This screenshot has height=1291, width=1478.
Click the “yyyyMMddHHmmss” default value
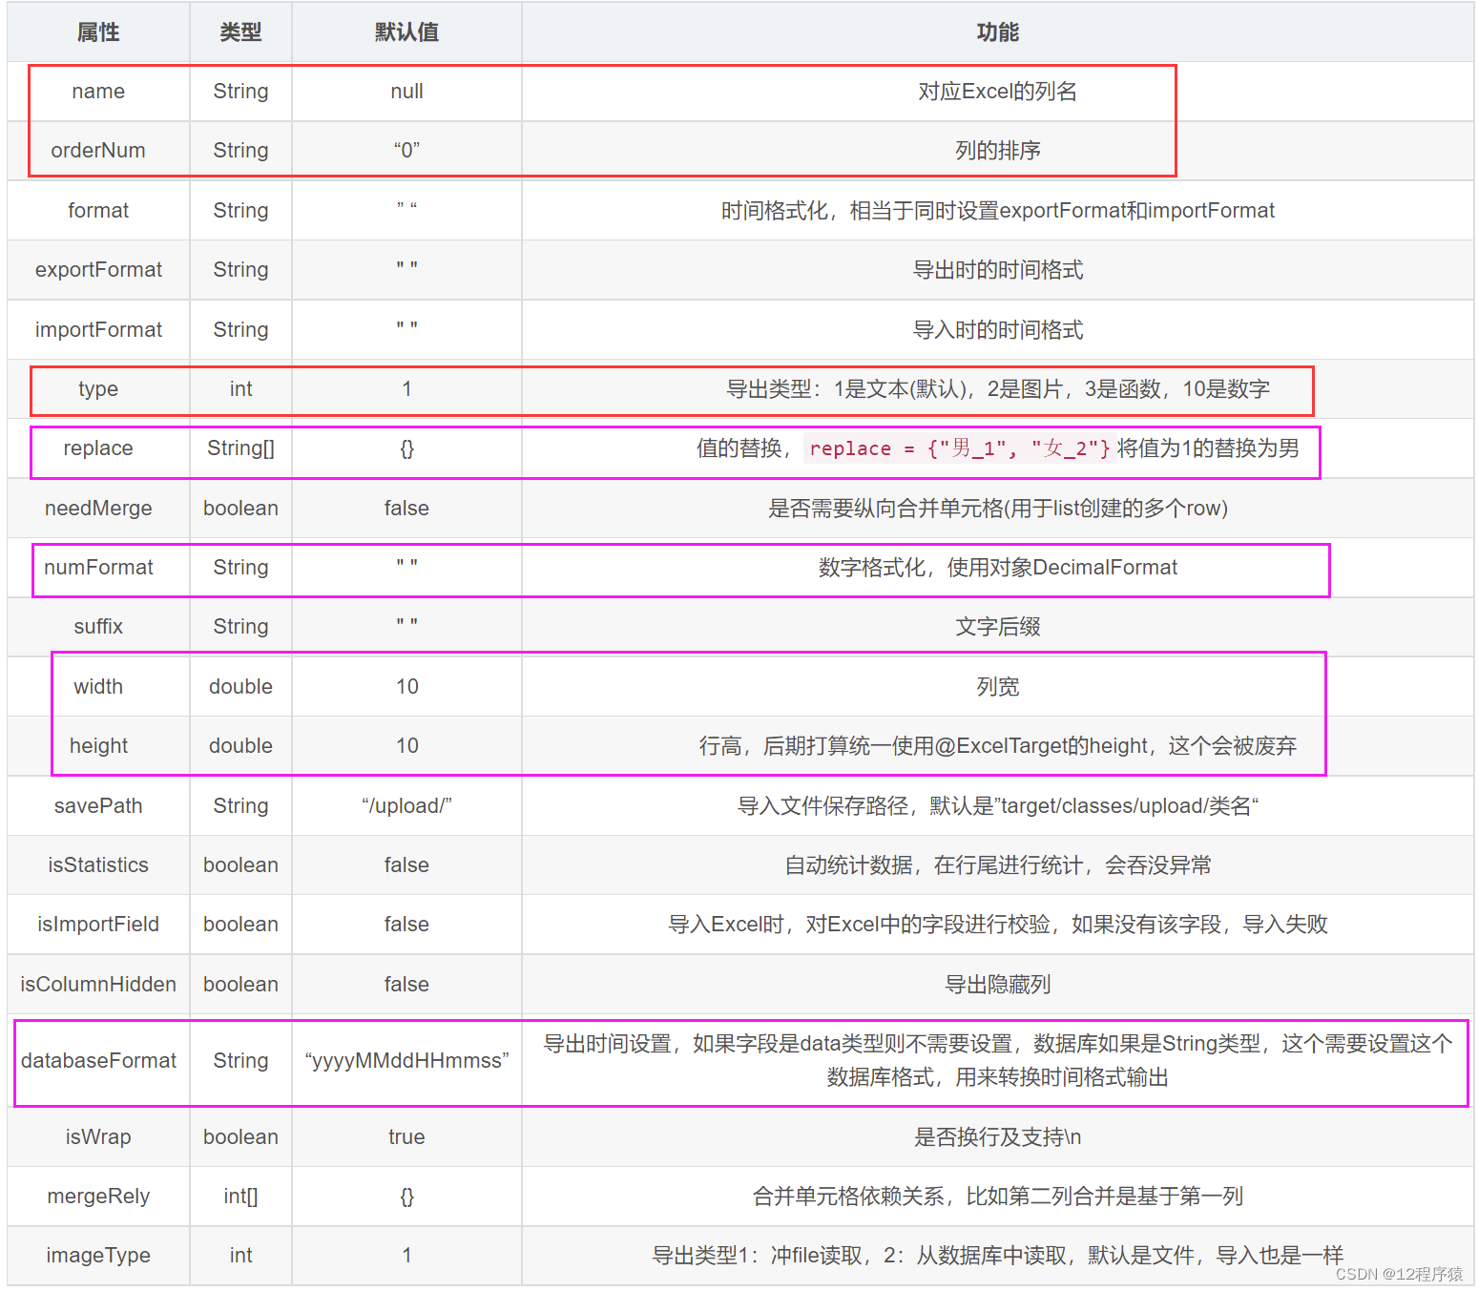406,1061
